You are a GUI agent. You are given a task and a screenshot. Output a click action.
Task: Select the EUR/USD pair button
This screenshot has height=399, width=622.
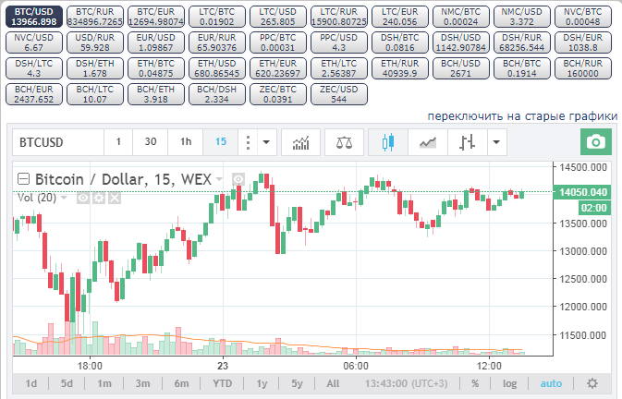156,42
